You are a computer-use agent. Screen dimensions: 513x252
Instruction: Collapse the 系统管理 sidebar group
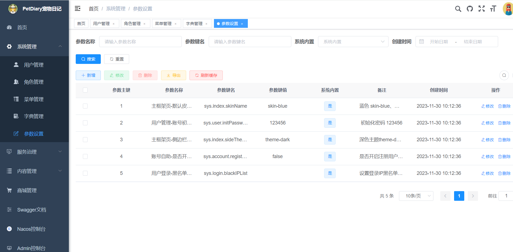(x=34, y=47)
